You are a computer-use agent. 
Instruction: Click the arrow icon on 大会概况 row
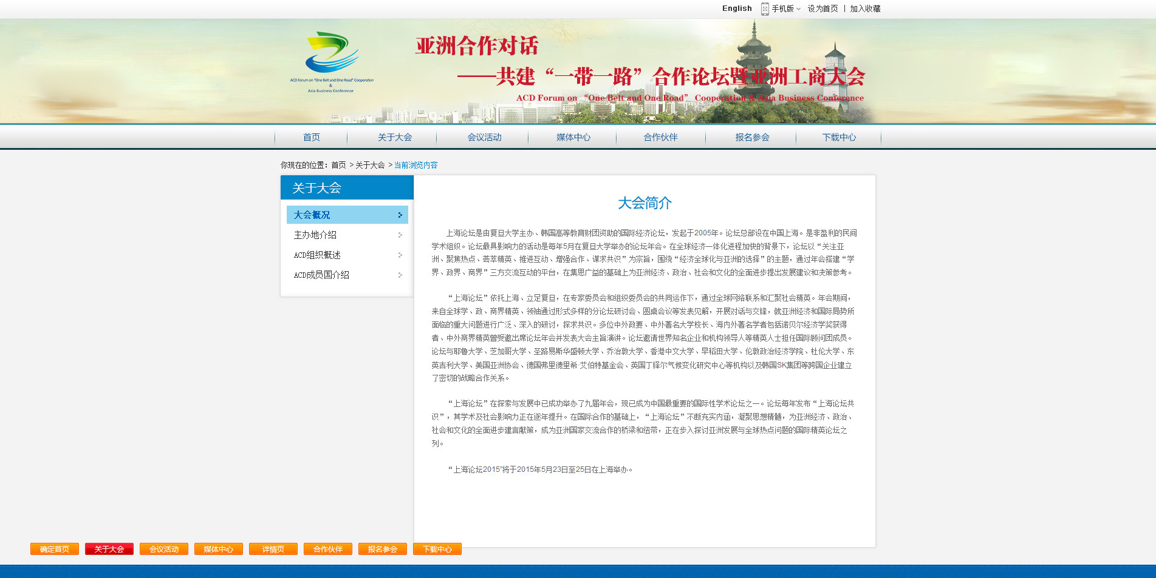tap(400, 215)
